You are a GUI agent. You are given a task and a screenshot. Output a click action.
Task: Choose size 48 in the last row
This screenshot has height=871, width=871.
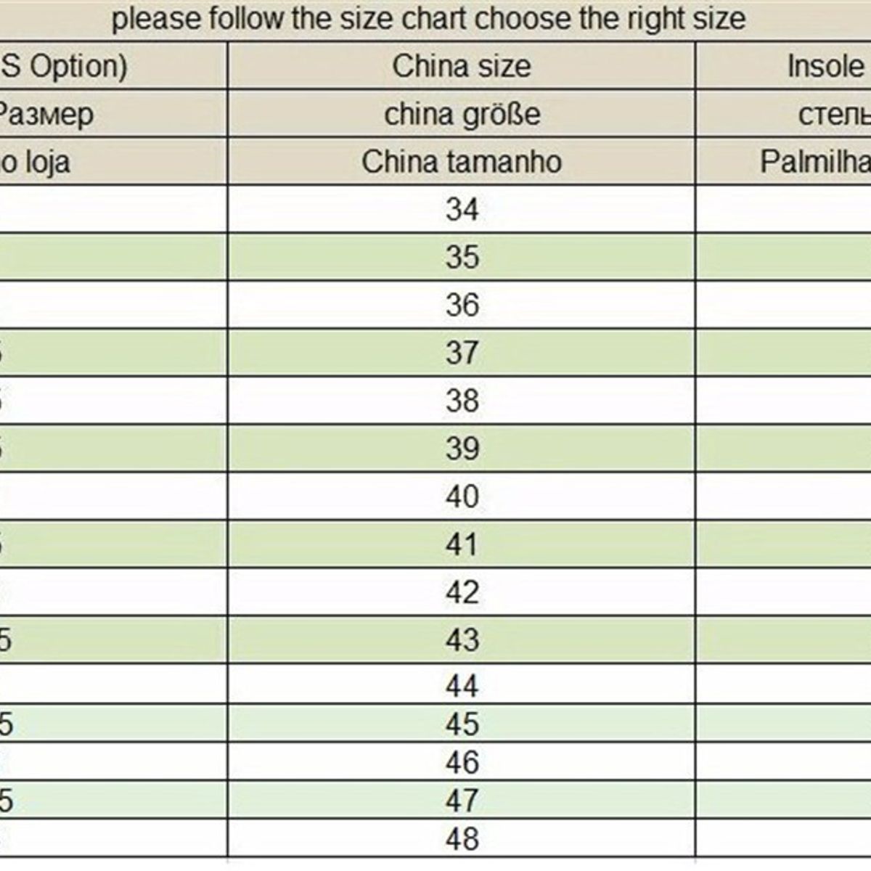click(x=462, y=839)
